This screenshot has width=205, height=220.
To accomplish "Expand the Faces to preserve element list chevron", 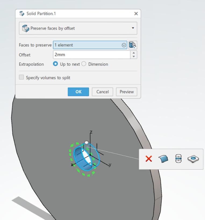I will pyautogui.click(x=124, y=45).
